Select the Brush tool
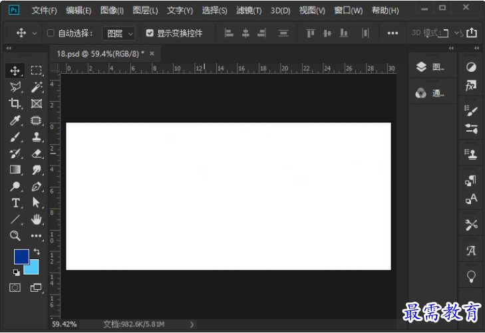The width and height of the screenshot is (485, 333). click(x=15, y=136)
